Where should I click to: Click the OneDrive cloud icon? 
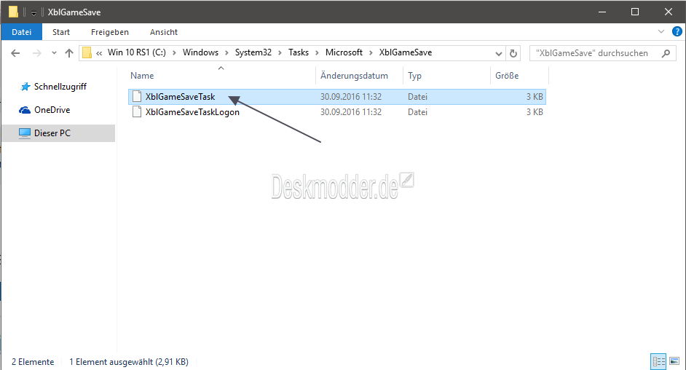coord(25,110)
